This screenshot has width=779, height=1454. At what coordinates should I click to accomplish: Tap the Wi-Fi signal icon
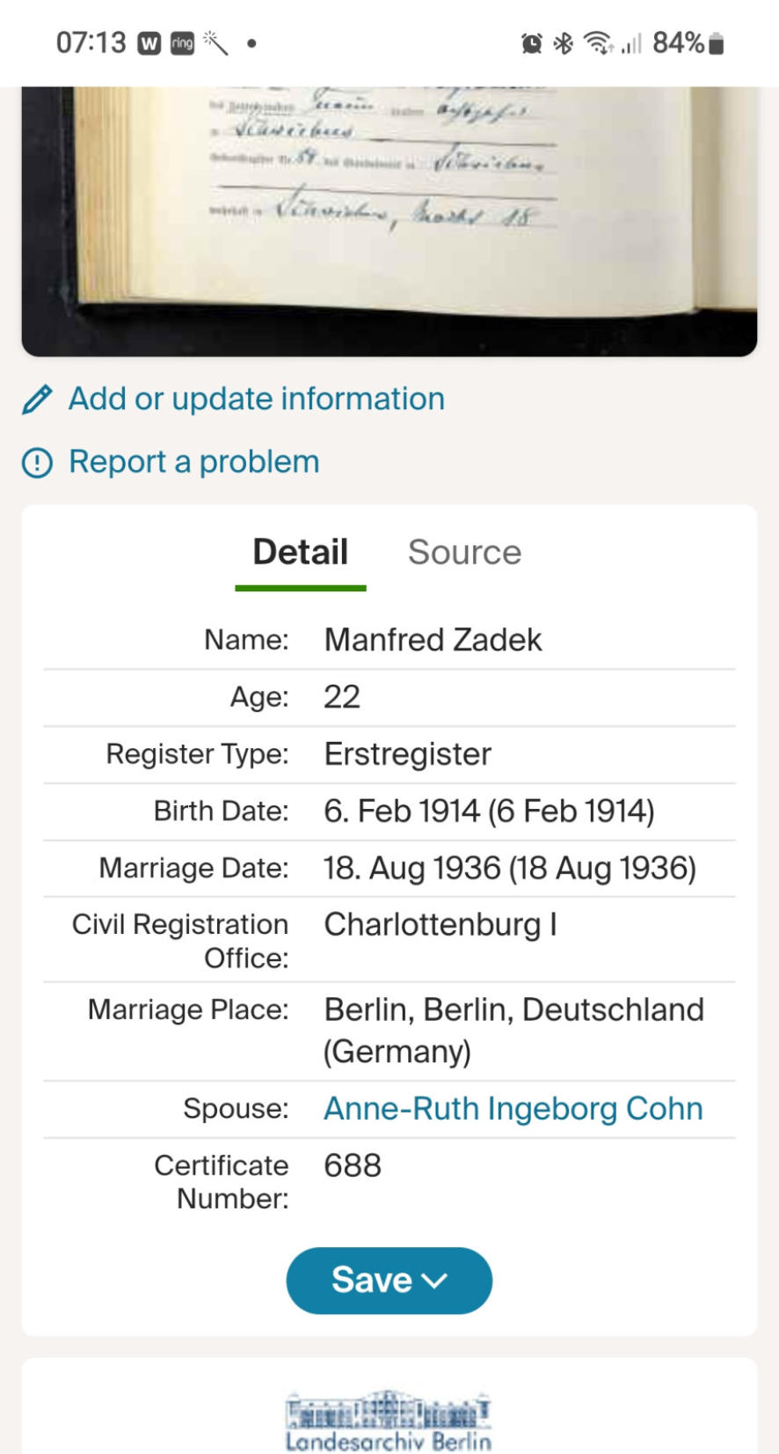point(599,42)
